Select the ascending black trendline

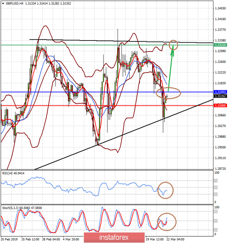pos(124,134)
